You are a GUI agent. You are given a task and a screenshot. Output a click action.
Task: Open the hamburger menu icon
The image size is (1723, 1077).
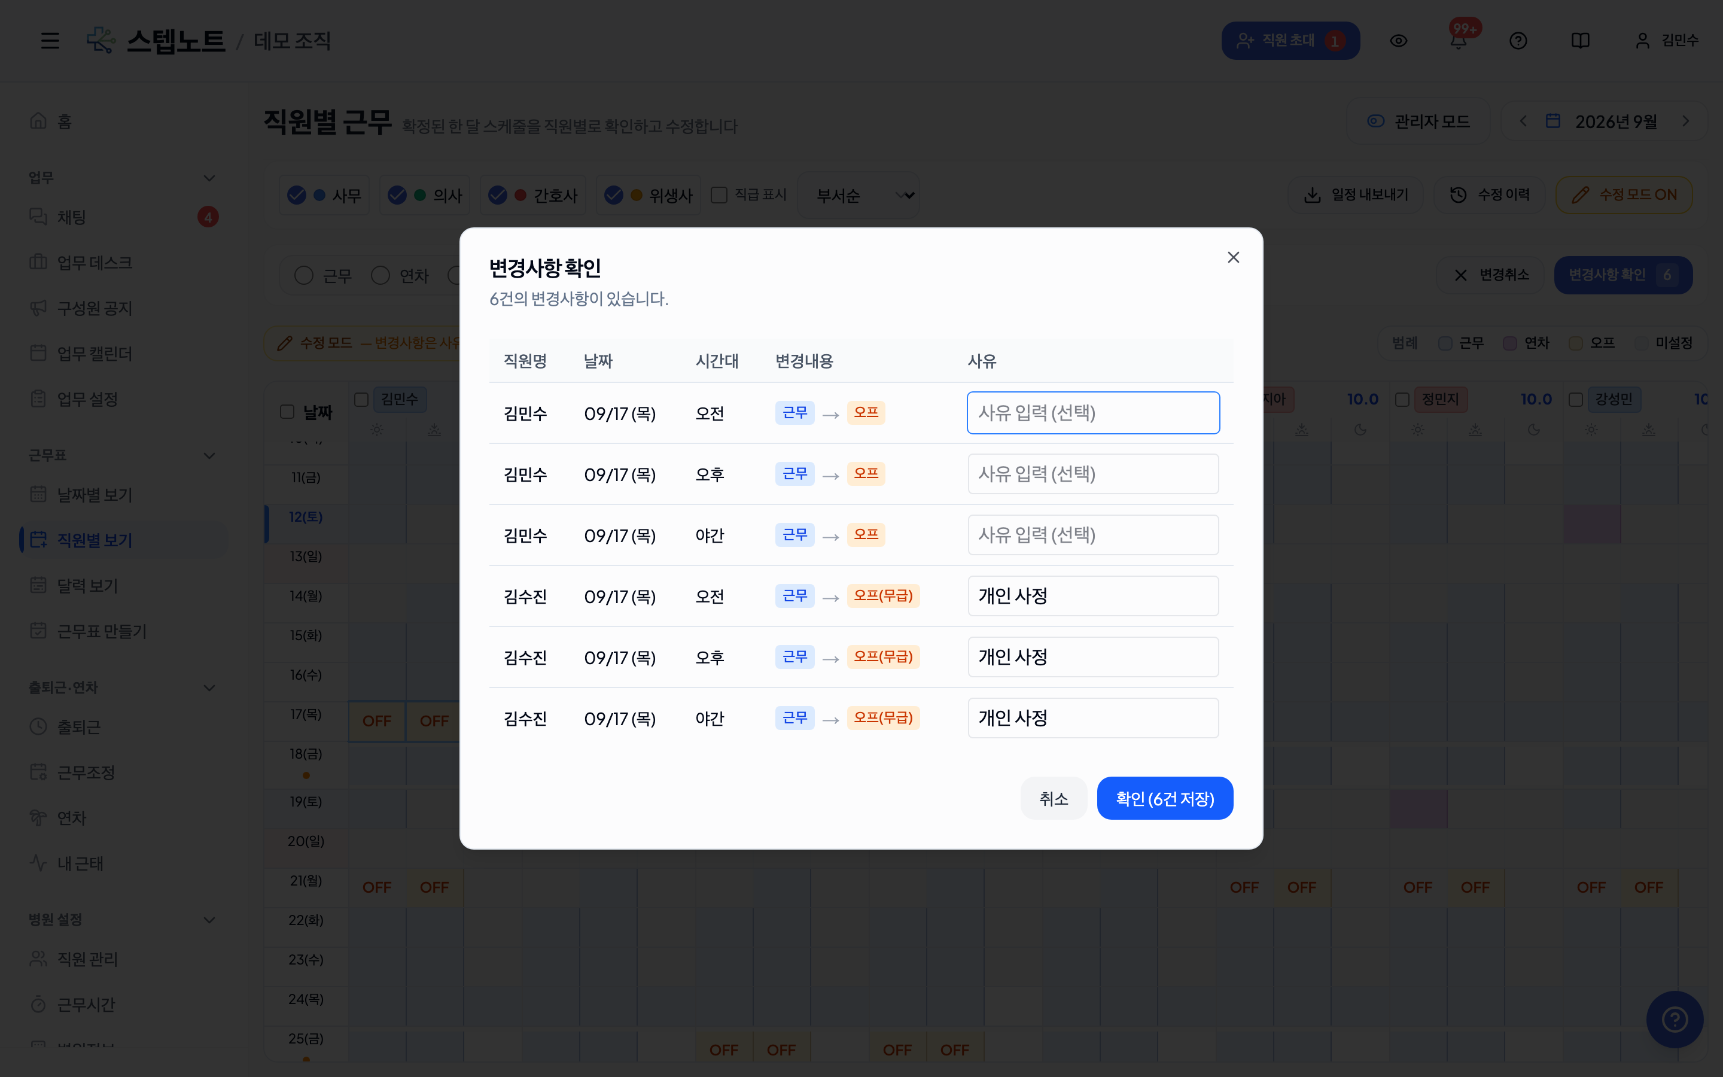click(50, 41)
